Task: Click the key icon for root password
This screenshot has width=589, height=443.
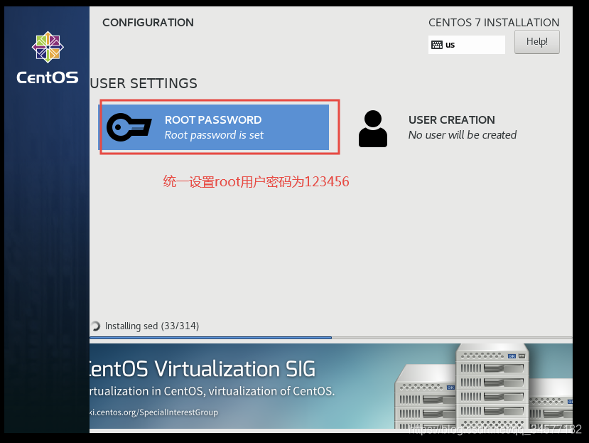Action: (129, 127)
